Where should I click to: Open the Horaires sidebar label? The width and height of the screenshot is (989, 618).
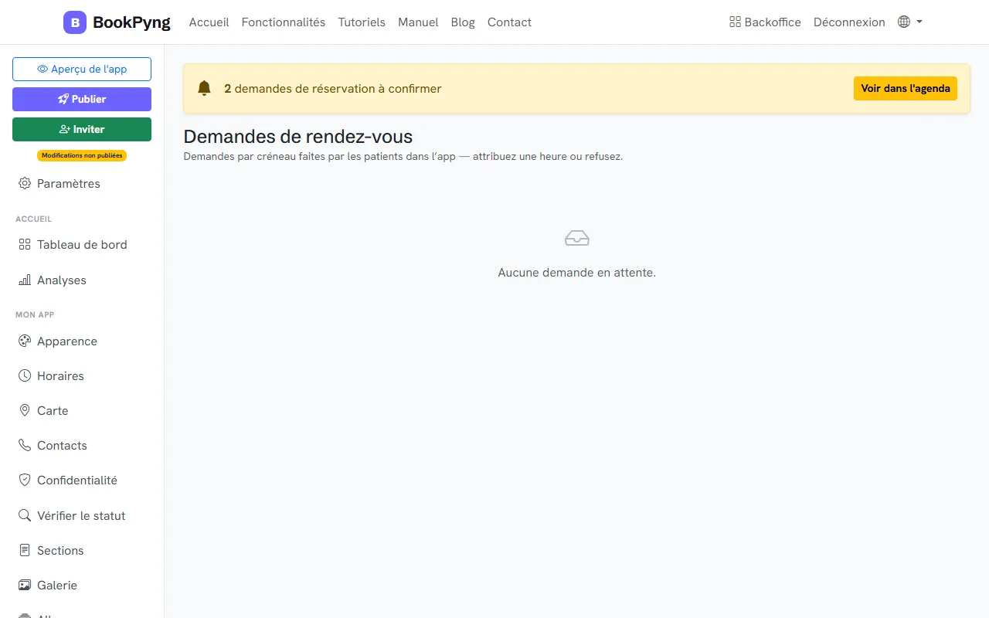click(60, 376)
